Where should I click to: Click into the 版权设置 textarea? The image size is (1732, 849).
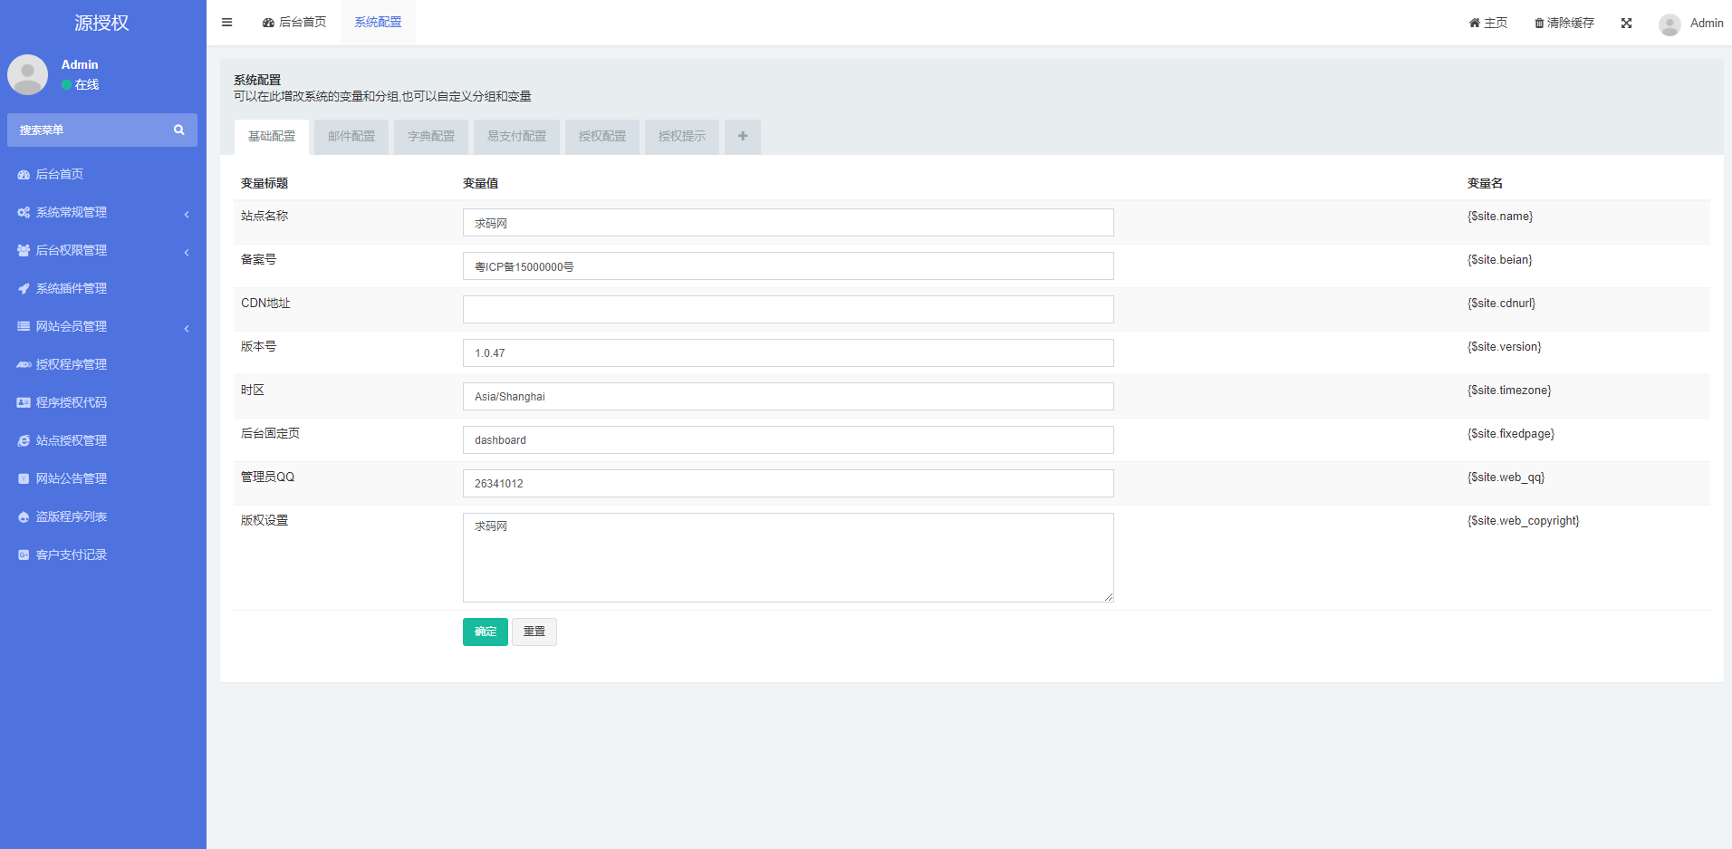pyautogui.click(x=787, y=557)
